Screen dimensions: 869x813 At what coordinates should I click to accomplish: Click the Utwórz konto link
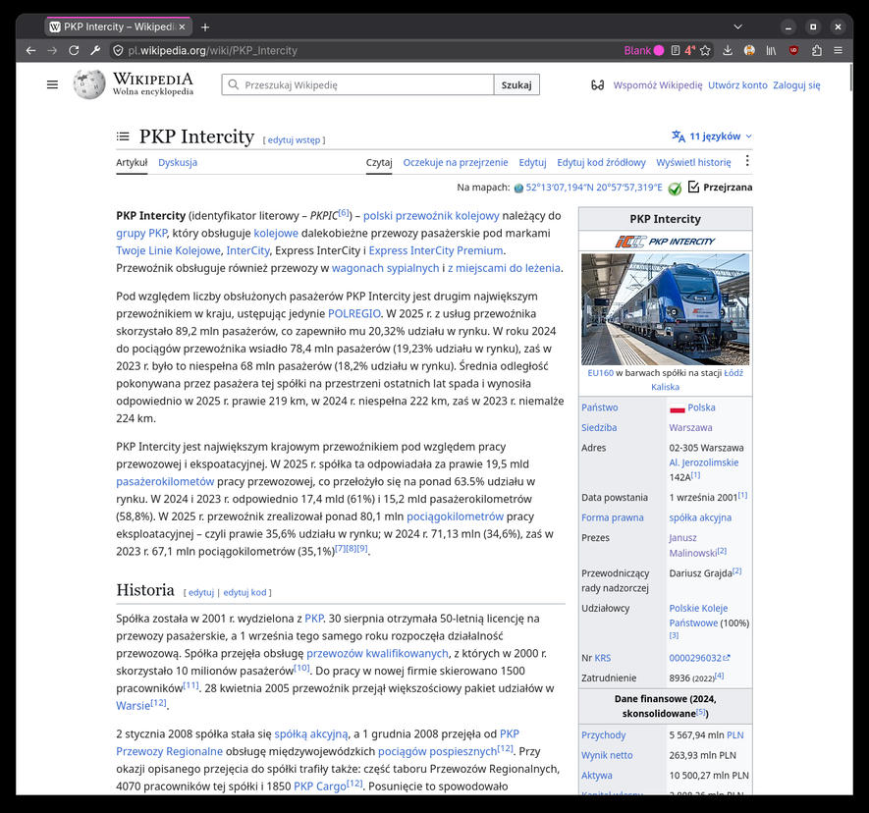[x=737, y=85]
